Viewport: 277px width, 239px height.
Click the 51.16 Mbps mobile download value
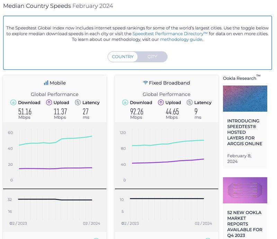25,114
